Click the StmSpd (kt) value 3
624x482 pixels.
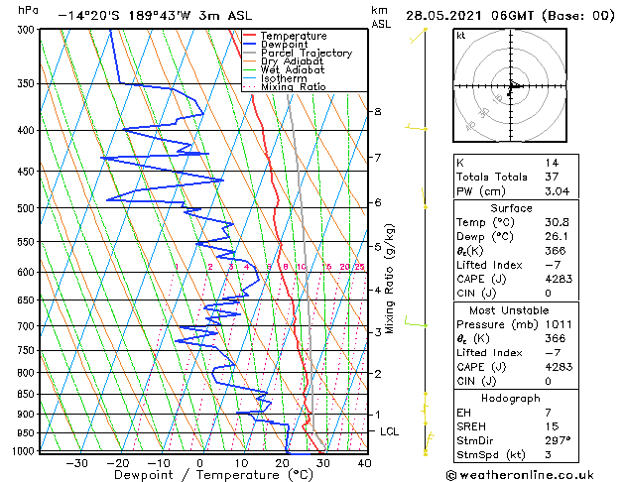pos(548,455)
